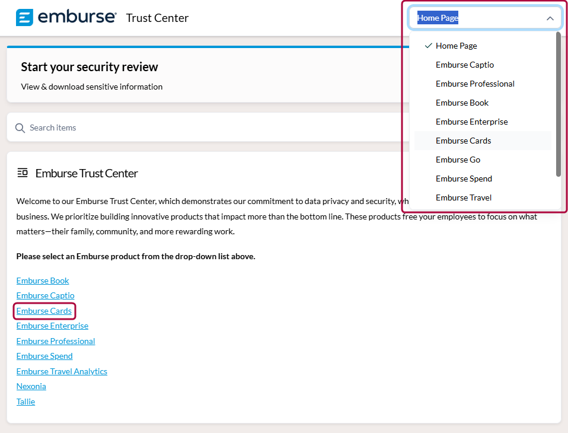Image resolution: width=568 pixels, height=433 pixels.
Task: Open the Emburse Book link
Action: tap(43, 281)
